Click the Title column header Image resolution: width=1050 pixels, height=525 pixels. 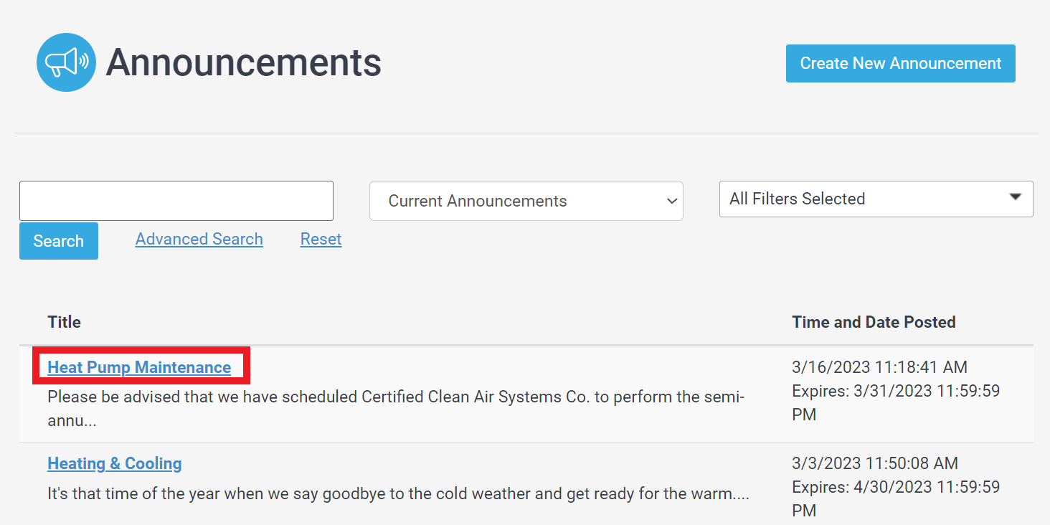(x=65, y=322)
